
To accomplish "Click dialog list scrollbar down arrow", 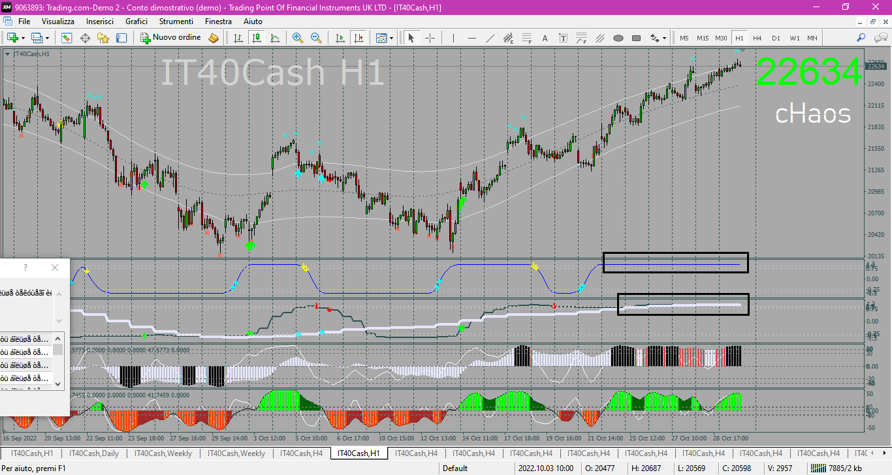I will click(58, 384).
